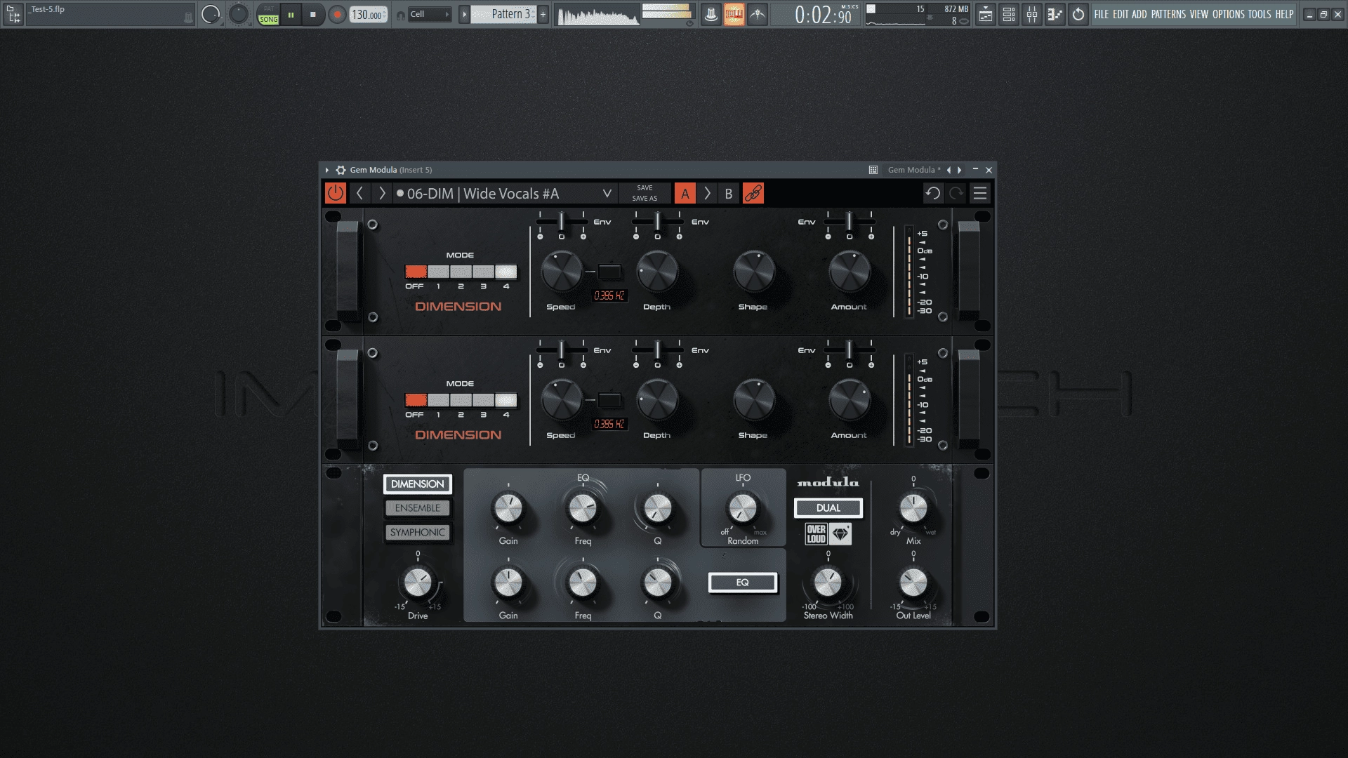Viewport: 1348px width, 758px height.
Task: Select previous plugin preset via title bar arrow
Action: coord(949,170)
